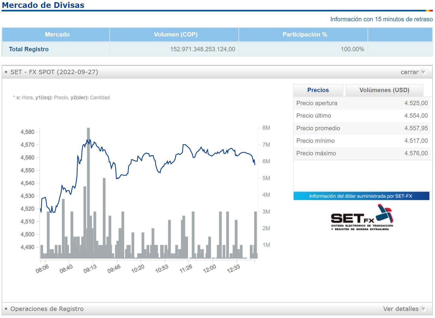Viewport: 435px width, 318px height.
Task: Click the SET-FX dollar information banner
Action: pyautogui.click(x=361, y=196)
